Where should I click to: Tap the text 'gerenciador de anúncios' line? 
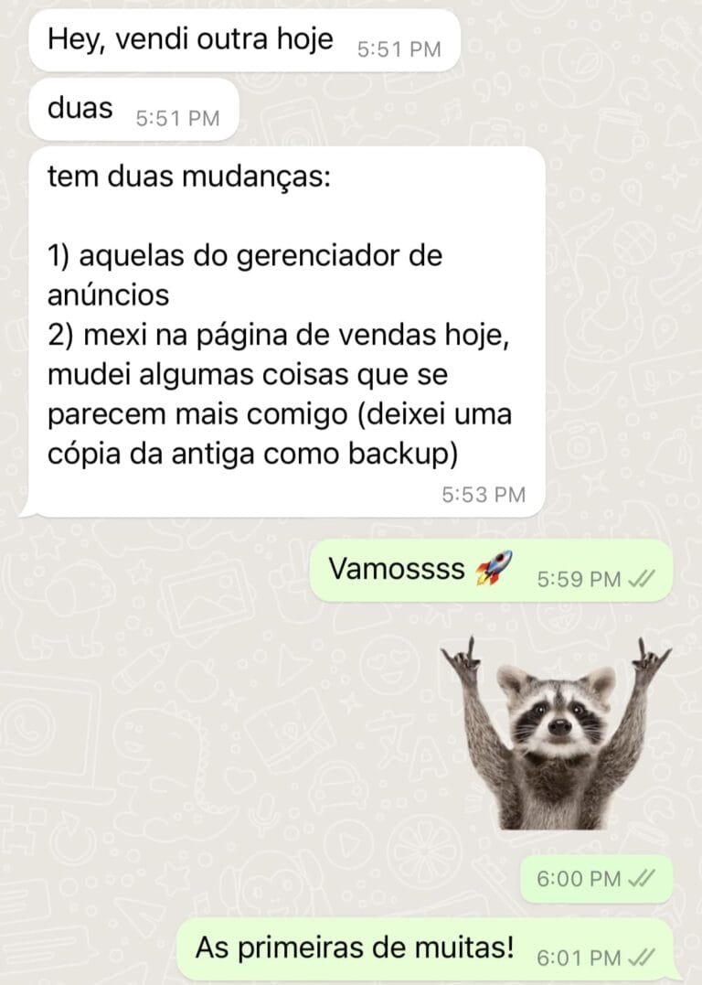tap(245, 275)
